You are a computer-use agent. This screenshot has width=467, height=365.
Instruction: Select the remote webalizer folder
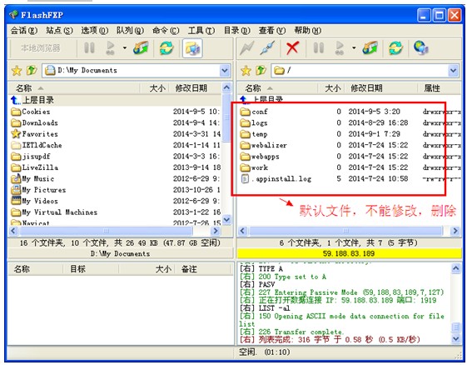pos(264,145)
